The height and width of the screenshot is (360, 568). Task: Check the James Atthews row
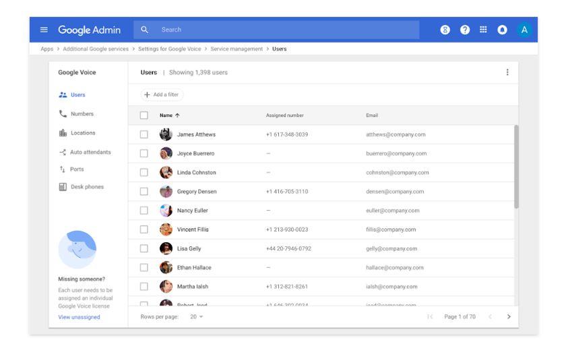pos(144,134)
